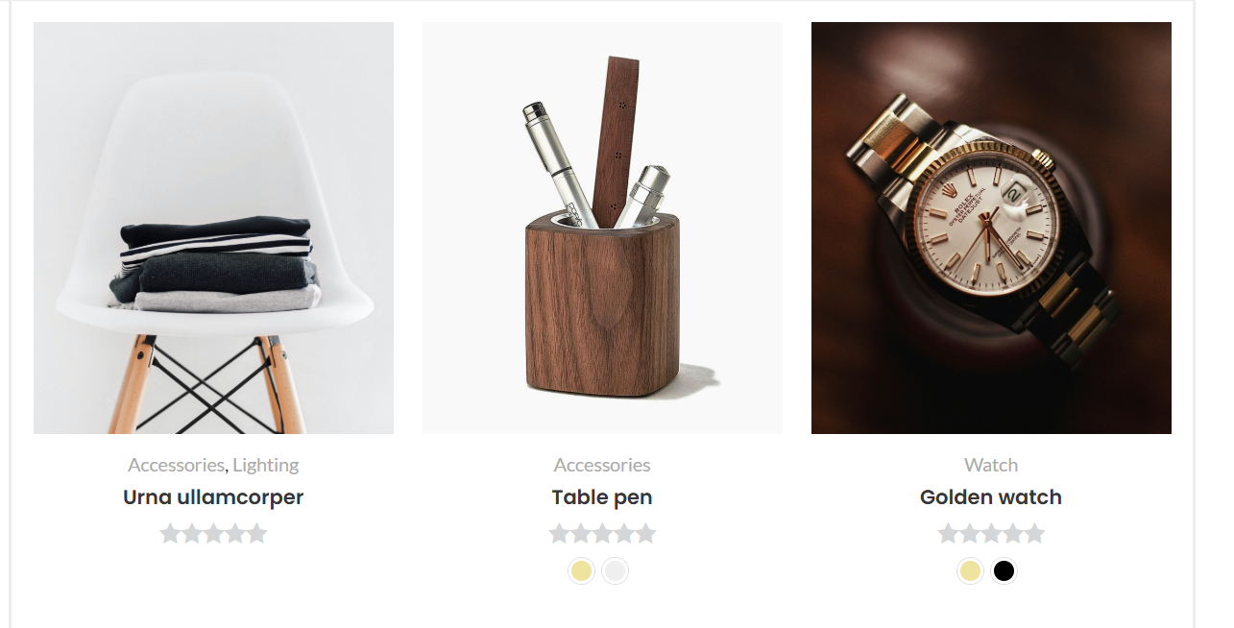The height and width of the screenshot is (628, 1234).
Task: Open the Lighting category link
Action: click(266, 465)
